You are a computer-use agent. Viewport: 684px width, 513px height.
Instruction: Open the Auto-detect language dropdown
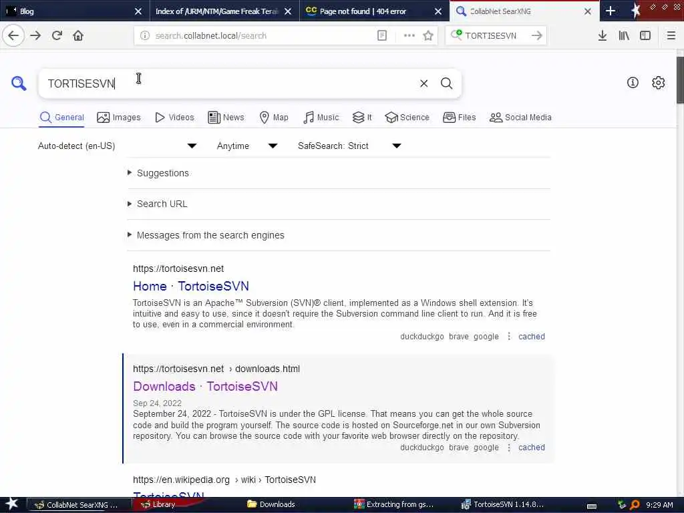(118, 146)
